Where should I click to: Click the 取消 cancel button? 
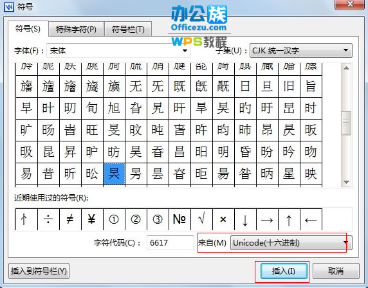click(x=336, y=271)
